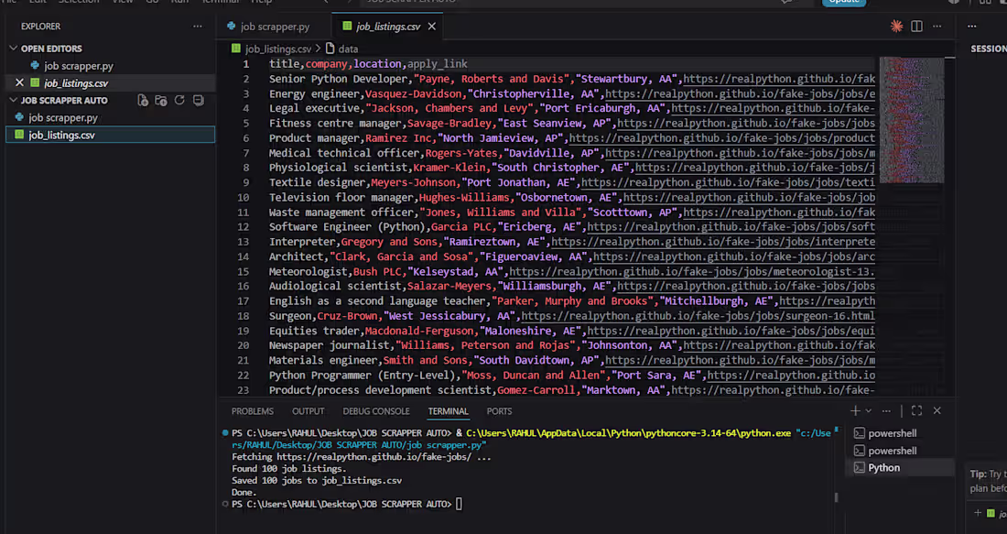Open editor More Actions ellipsis menu
This screenshot has width=1007, height=534.
937,27
